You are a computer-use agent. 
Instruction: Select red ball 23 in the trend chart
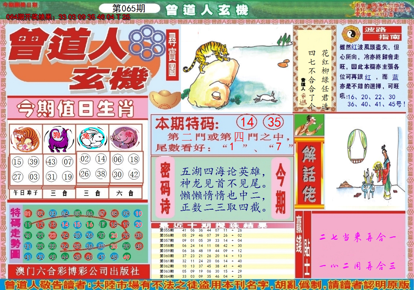(x=52, y=236)
